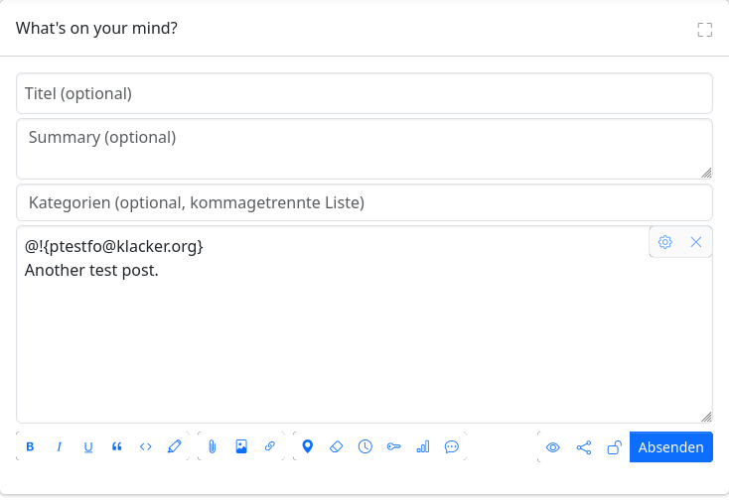Apply italic formatting
The image size is (729, 500).
point(59,446)
